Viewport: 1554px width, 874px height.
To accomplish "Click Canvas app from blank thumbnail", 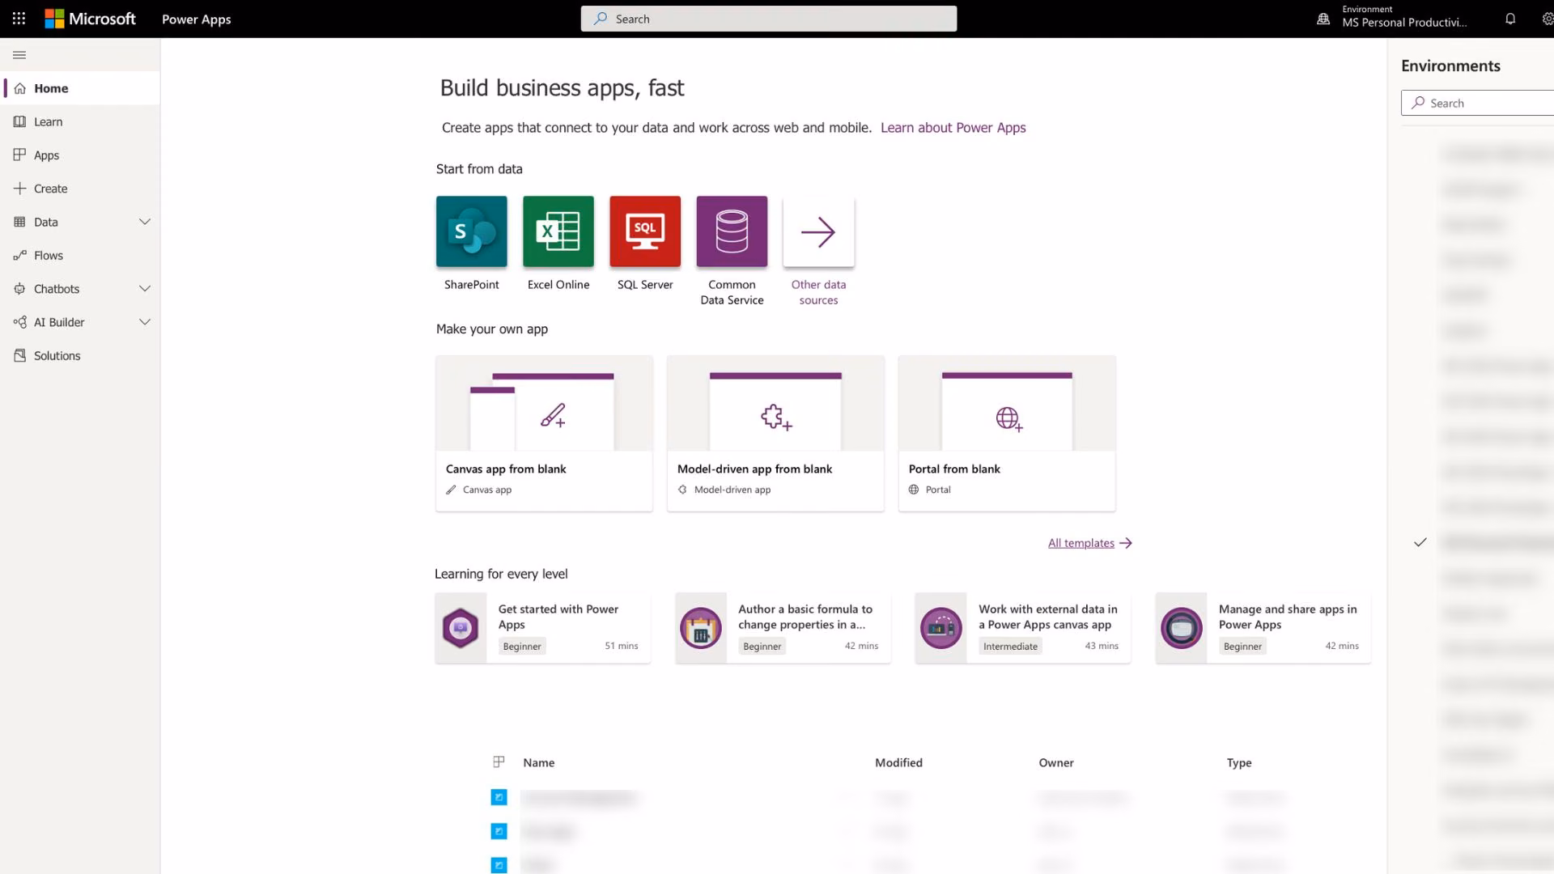I will point(544,403).
